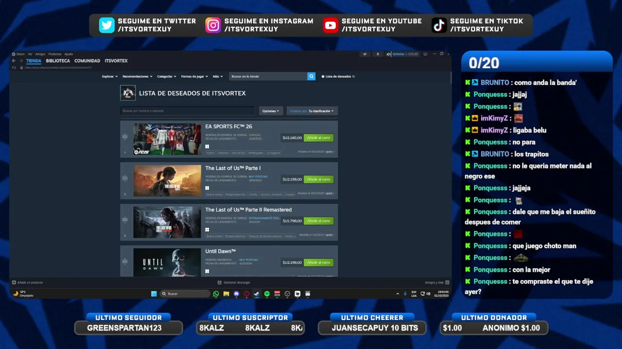The image size is (622, 349).
Task: Click the Windows taskbar Buscar search box
Action: tap(185, 294)
